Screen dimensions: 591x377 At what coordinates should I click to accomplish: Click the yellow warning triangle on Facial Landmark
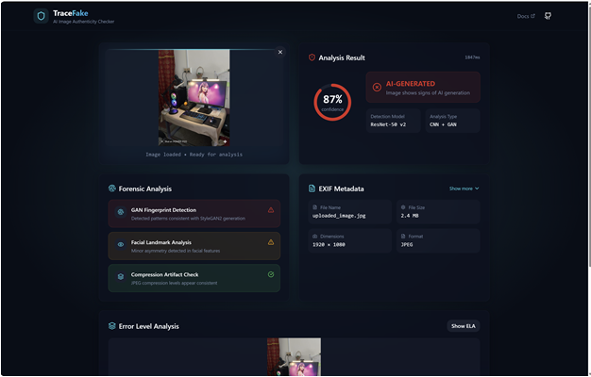(271, 242)
